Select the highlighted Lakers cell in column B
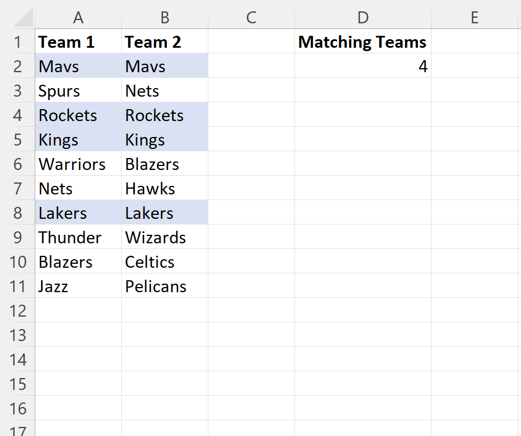Screen dimensions: 521x436 point(165,213)
